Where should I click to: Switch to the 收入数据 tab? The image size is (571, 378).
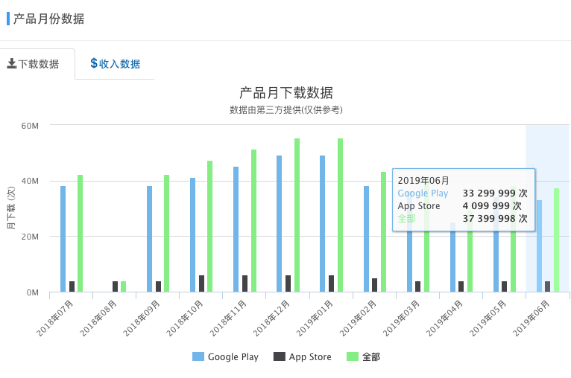(x=115, y=64)
